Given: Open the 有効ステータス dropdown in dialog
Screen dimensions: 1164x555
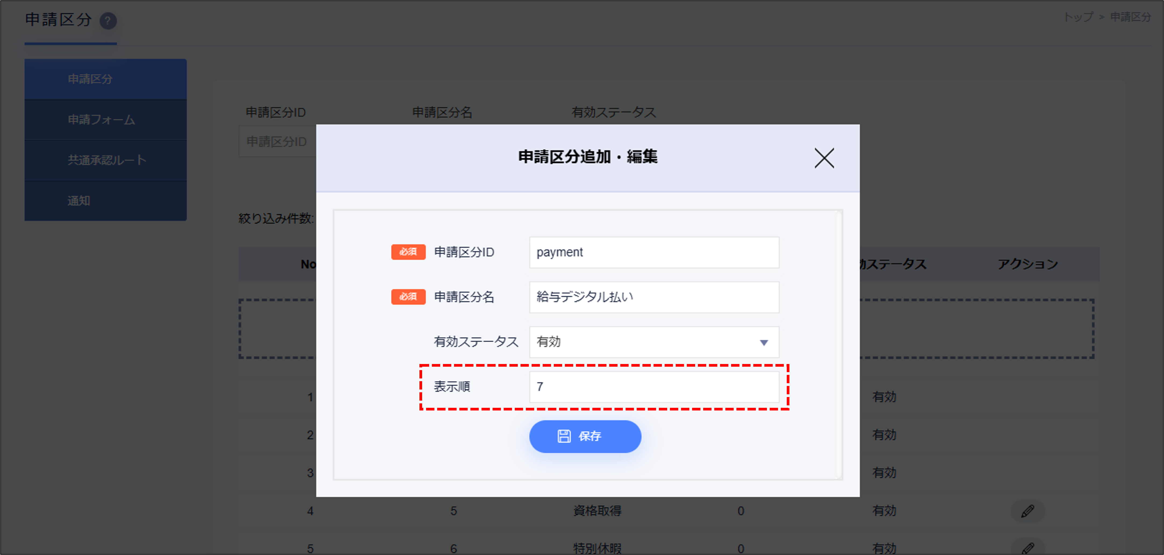Looking at the screenshot, I should tap(654, 342).
